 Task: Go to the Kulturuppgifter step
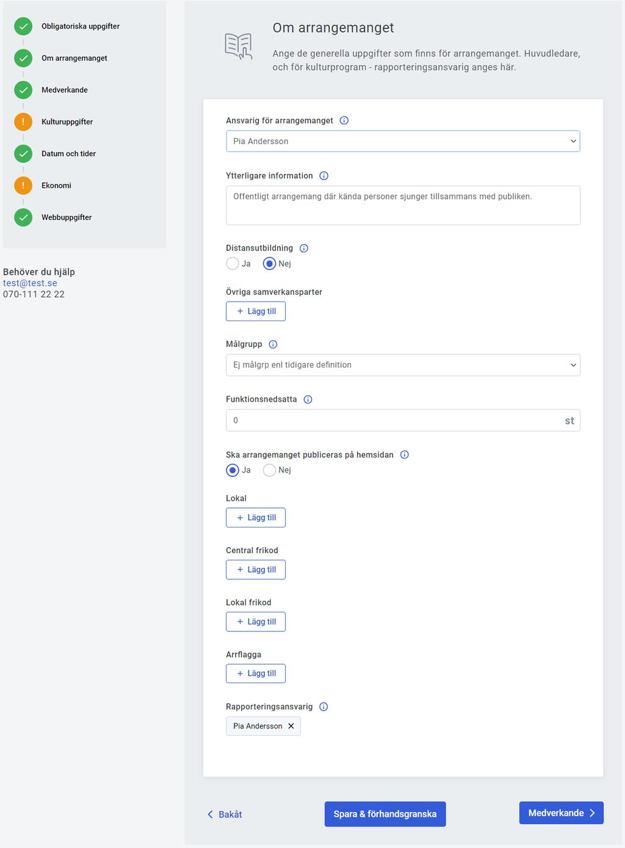pos(67,121)
